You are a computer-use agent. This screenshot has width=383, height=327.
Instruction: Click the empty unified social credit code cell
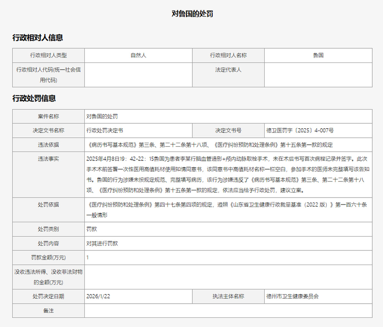138,75
